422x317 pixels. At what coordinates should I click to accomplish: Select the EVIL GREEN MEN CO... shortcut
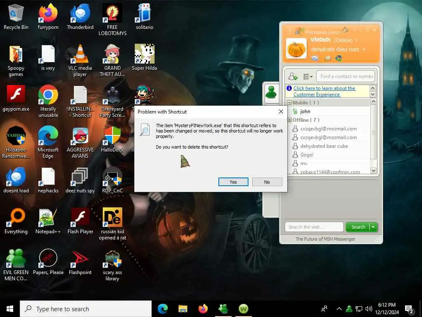pyautogui.click(x=16, y=265)
